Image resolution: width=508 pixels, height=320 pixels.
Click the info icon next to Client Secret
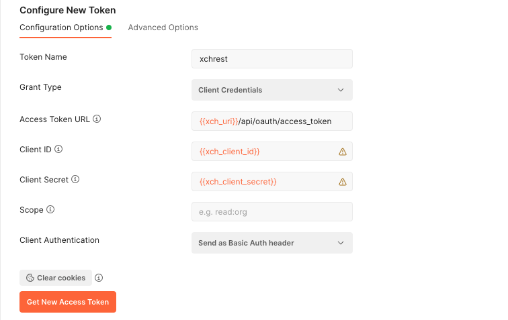[75, 180]
